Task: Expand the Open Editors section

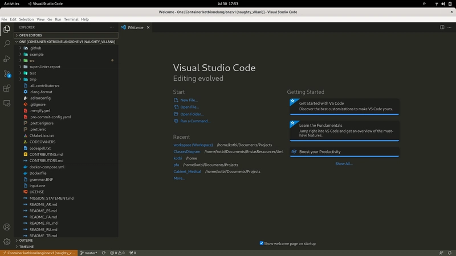Action: pos(30,35)
